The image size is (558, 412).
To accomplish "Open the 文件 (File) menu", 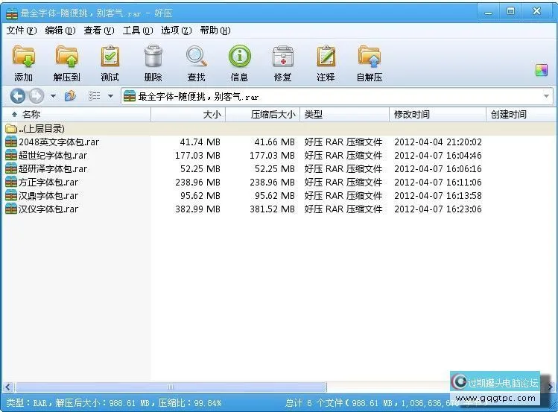I will pos(21,31).
